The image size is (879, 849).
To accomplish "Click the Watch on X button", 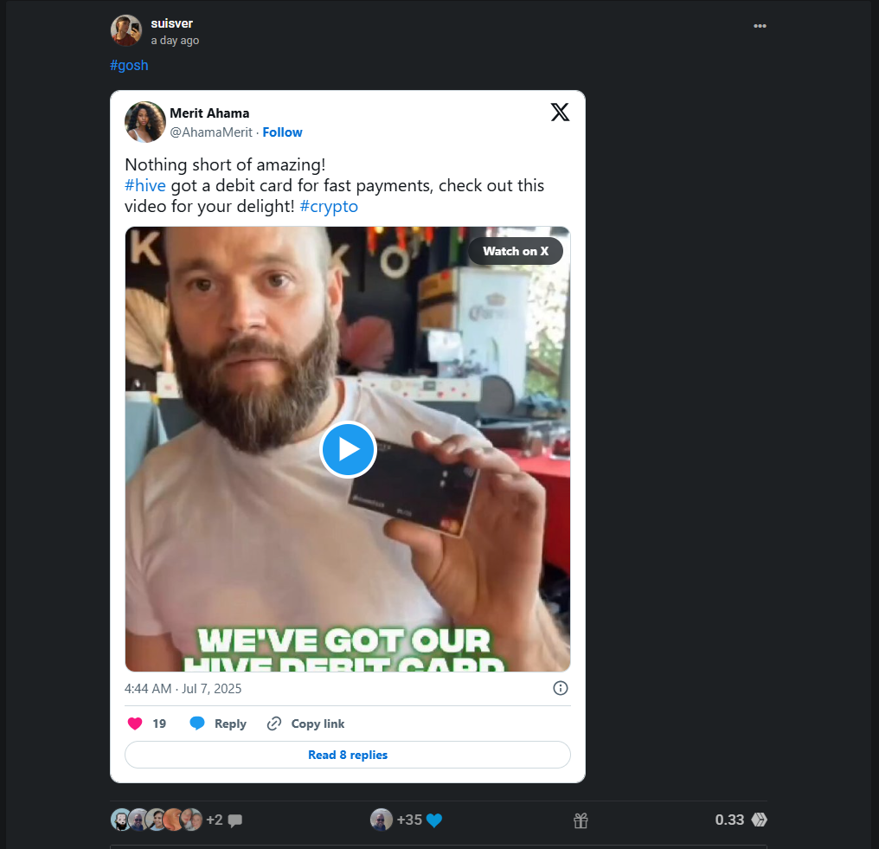I will pos(516,251).
